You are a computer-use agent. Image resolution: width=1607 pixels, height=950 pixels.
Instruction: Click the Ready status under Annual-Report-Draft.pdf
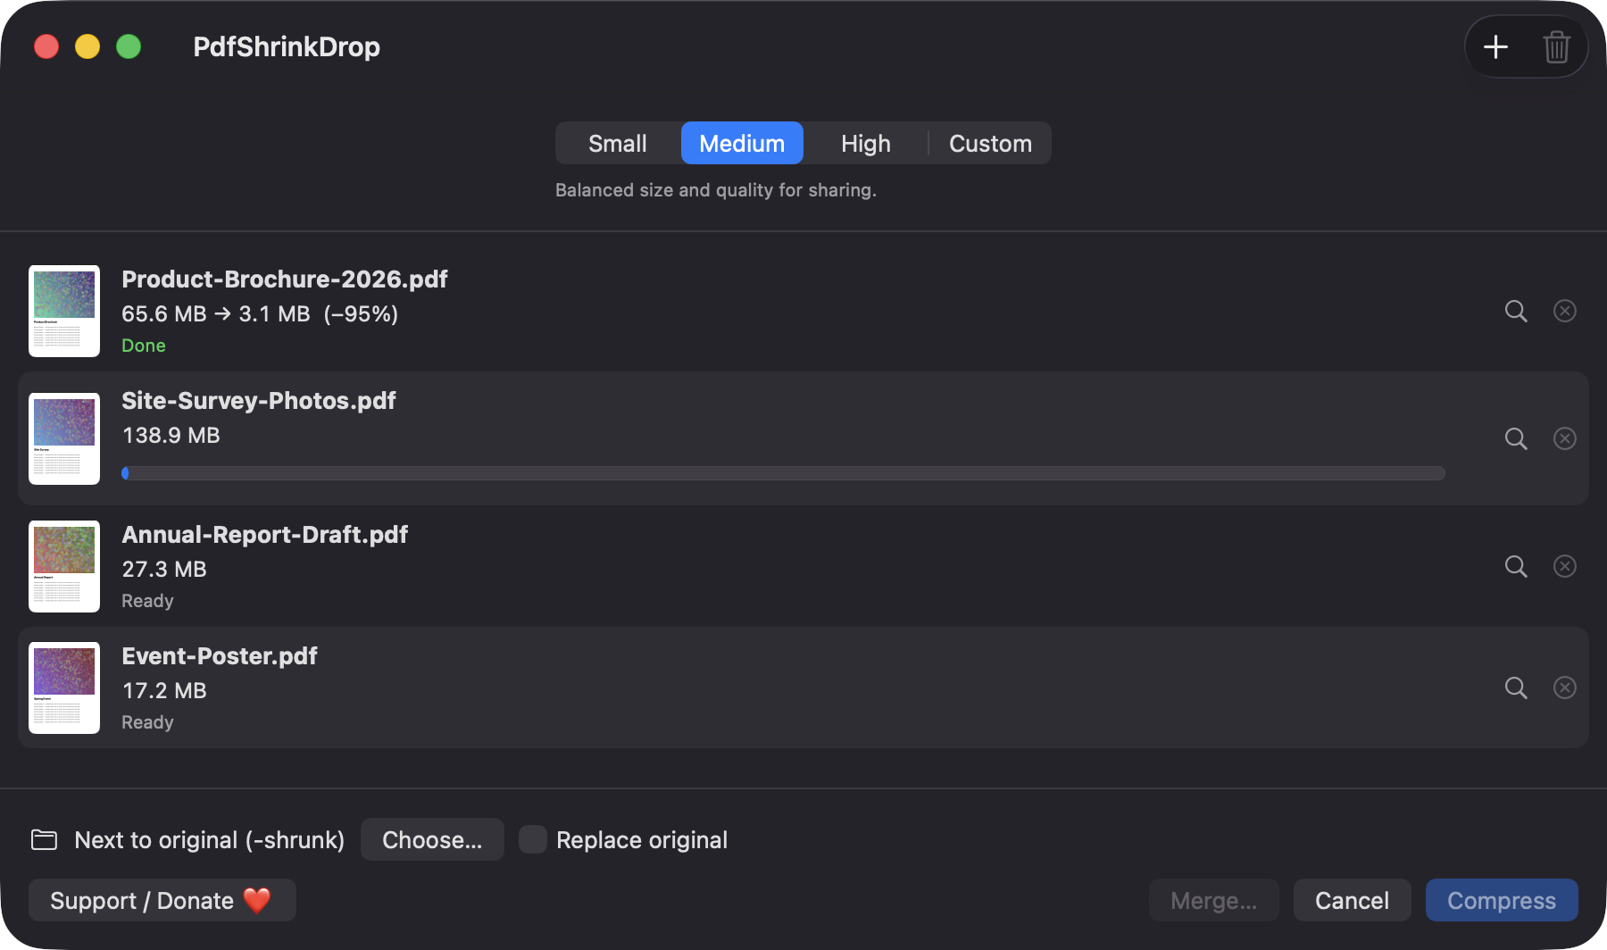coord(147,601)
